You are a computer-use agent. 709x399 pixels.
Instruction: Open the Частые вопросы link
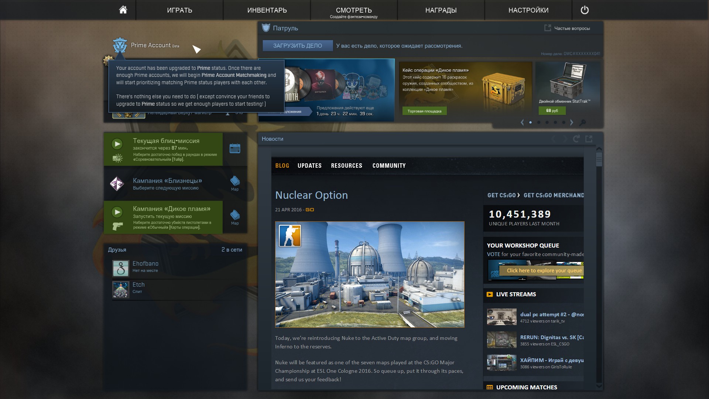tap(572, 28)
